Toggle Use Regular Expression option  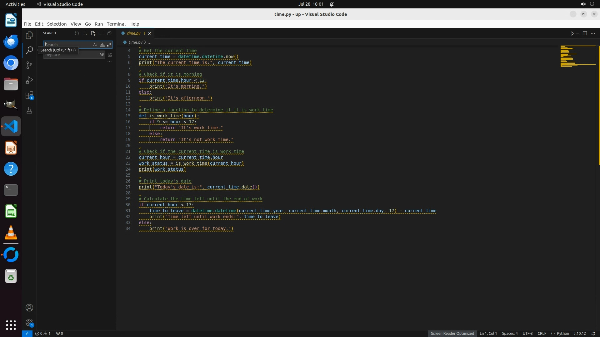[x=109, y=45]
